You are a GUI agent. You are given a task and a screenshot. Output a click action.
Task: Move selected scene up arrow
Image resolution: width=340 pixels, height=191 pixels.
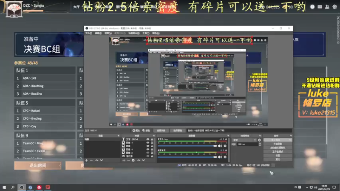97,160
